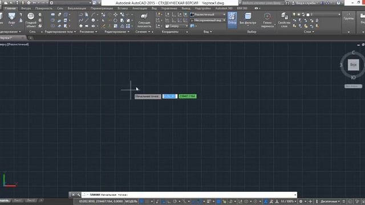Activate the Culling (Отбор) selection button
This screenshot has height=205, width=365.
coord(232,20)
